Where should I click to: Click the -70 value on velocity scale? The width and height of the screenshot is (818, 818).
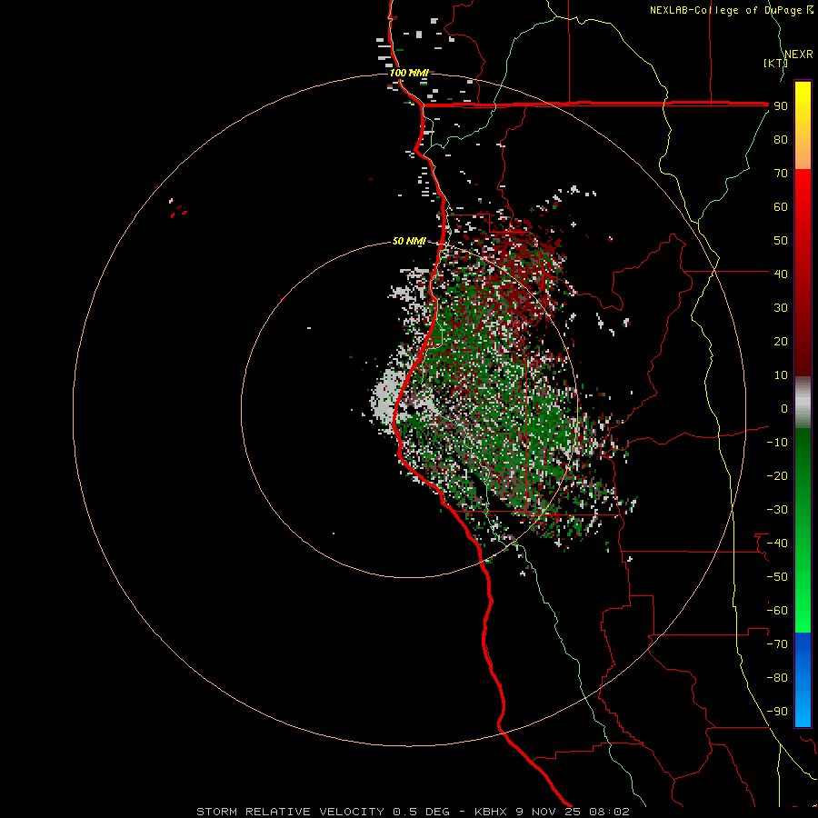[777, 644]
